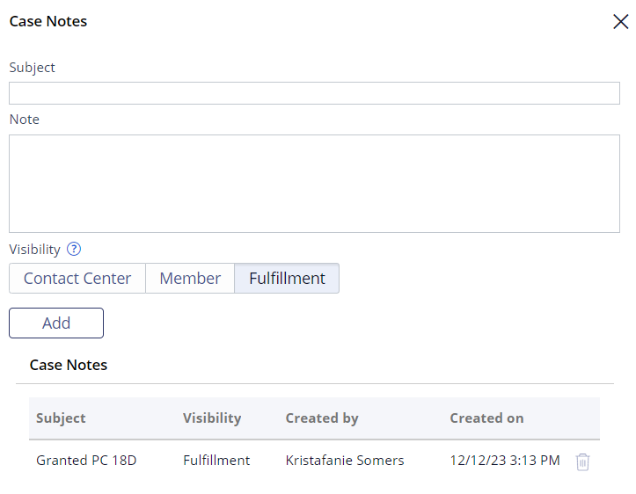
Task: Click the 12/12/23 3:13 PM timestamp
Action: (505, 461)
